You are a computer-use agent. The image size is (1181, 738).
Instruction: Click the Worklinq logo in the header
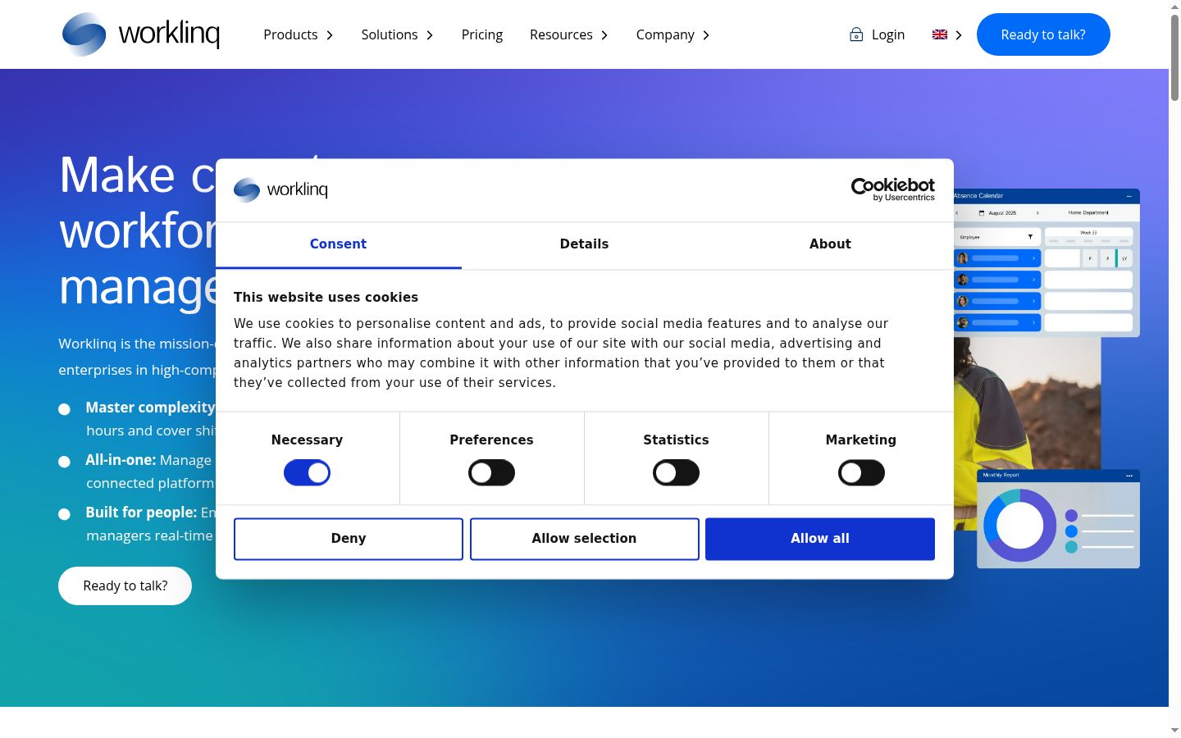[x=141, y=34]
